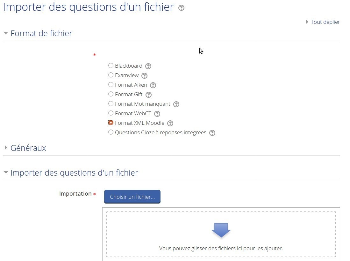
Task: Open help icon beside Blackboard
Action: (x=148, y=66)
